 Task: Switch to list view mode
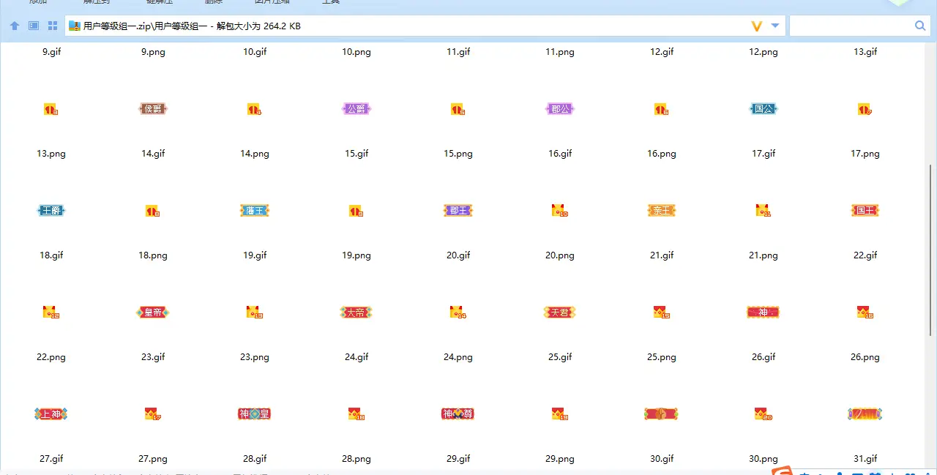click(34, 26)
